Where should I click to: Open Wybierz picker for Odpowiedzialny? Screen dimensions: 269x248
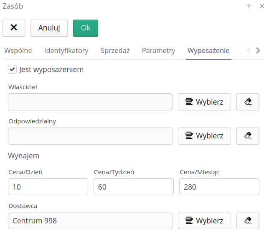coord(204,136)
